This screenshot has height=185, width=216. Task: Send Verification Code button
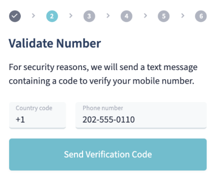point(108,155)
